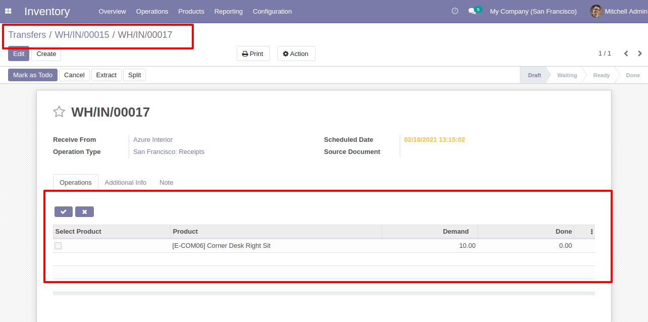Sort by Done column header
The height and width of the screenshot is (322, 648).
(x=526, y=232)
